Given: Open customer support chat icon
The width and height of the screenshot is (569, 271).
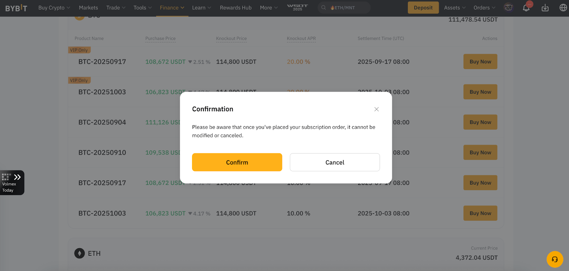Looking at the screenshot, I should coord(554,259).
